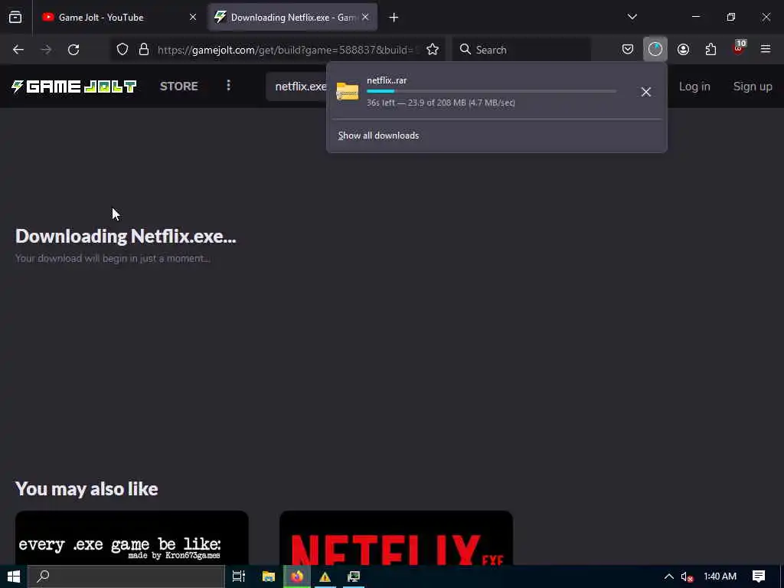The height and width of the screenshot is (588, 784).
Task: Expand the list all tabs chevron
Action: 632,18
